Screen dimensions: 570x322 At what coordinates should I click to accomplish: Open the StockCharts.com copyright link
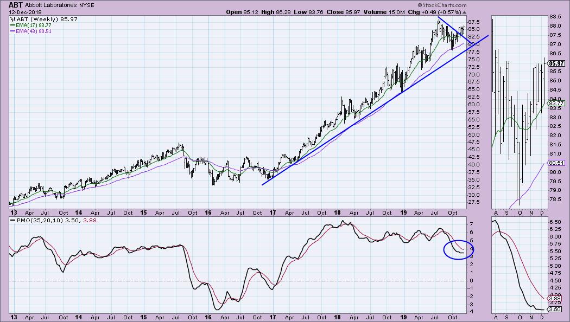coord(442,5)
